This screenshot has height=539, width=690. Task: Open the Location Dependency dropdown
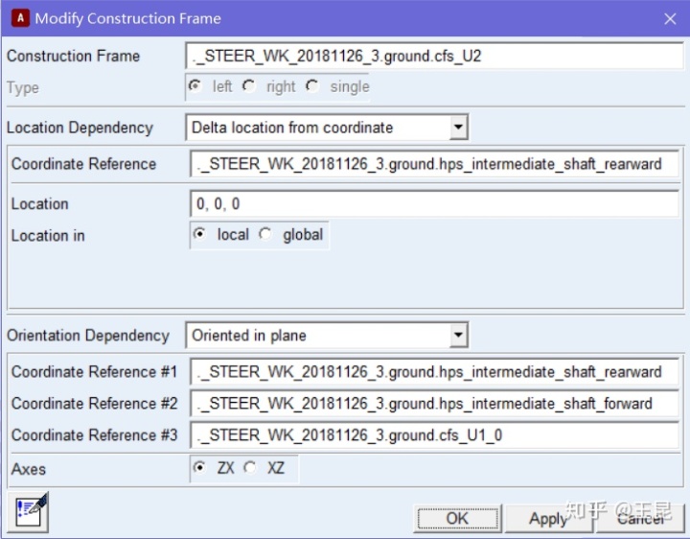458,127
